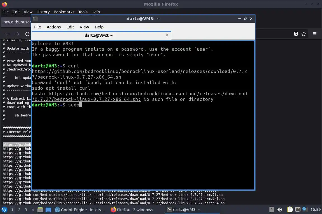
Task: Toggle Firefox reader view icon
Action: coord(296,34)
